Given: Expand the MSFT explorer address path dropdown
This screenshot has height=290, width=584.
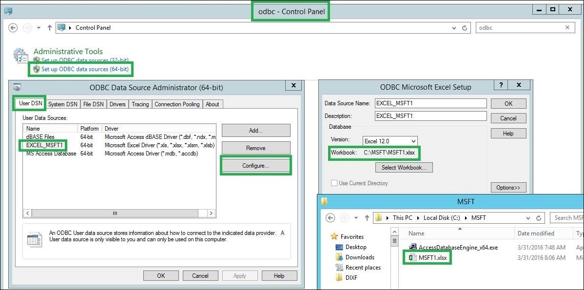Looking at the screenshot, I should [x=528, y=218].
